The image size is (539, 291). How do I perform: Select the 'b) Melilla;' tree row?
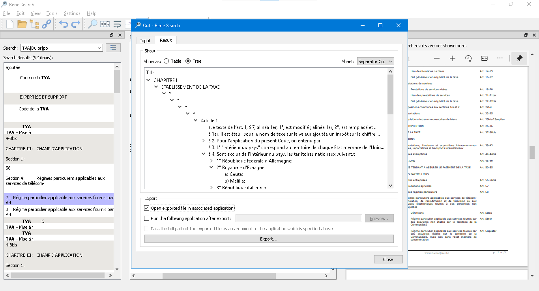[235, 181]
